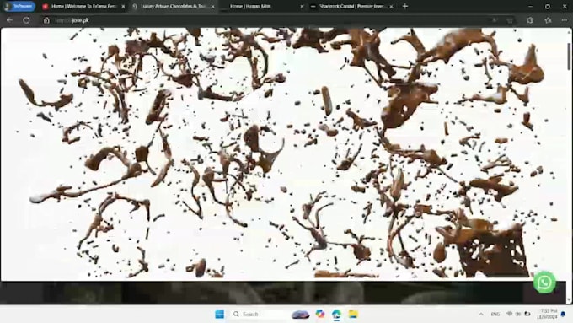Open the taskbar clock and date
The height and width of the screenshot is (323, 573).
pyautogui.click(x=547, y=314)
